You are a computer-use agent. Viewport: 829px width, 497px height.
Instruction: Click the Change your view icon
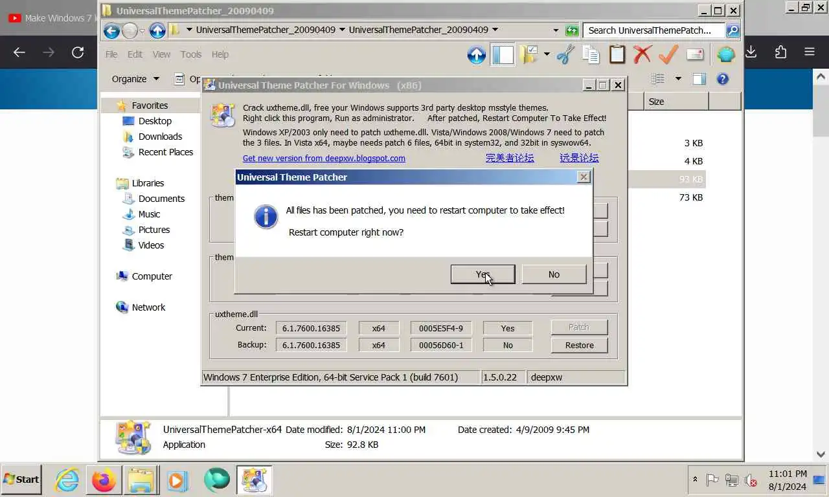click(x=658, y=79)
